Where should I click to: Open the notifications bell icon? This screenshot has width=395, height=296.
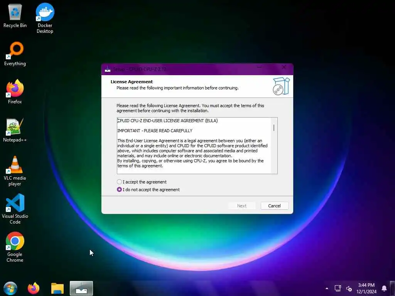[x=384, y=288]
